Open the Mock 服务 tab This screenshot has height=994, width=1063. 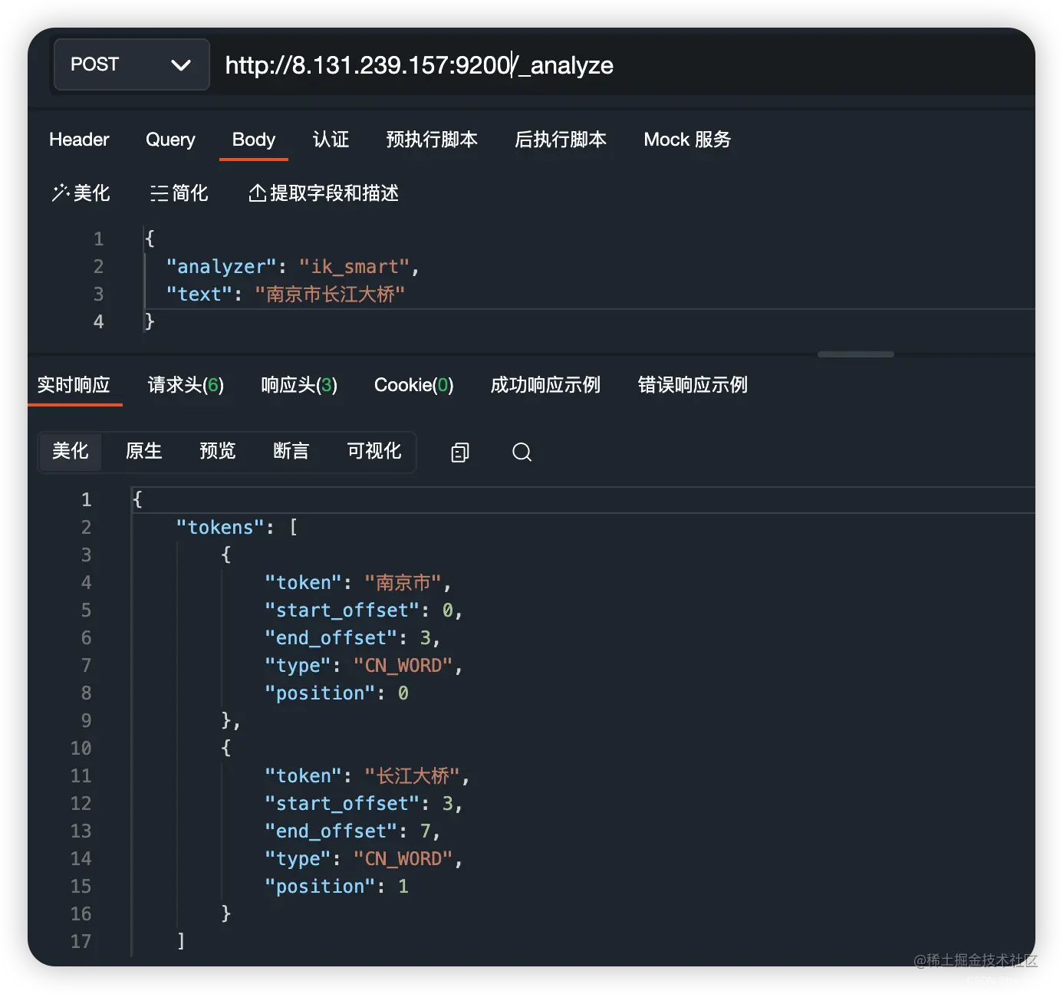pyautogui.click(x=687, y=140)
